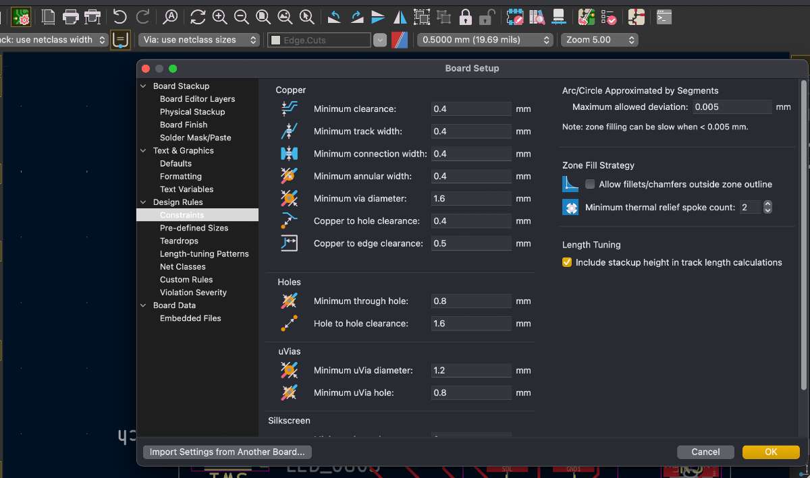The width and height of the screenshot is (810, 478).
Task: Click the Cancel button
Action: [705, 452]
